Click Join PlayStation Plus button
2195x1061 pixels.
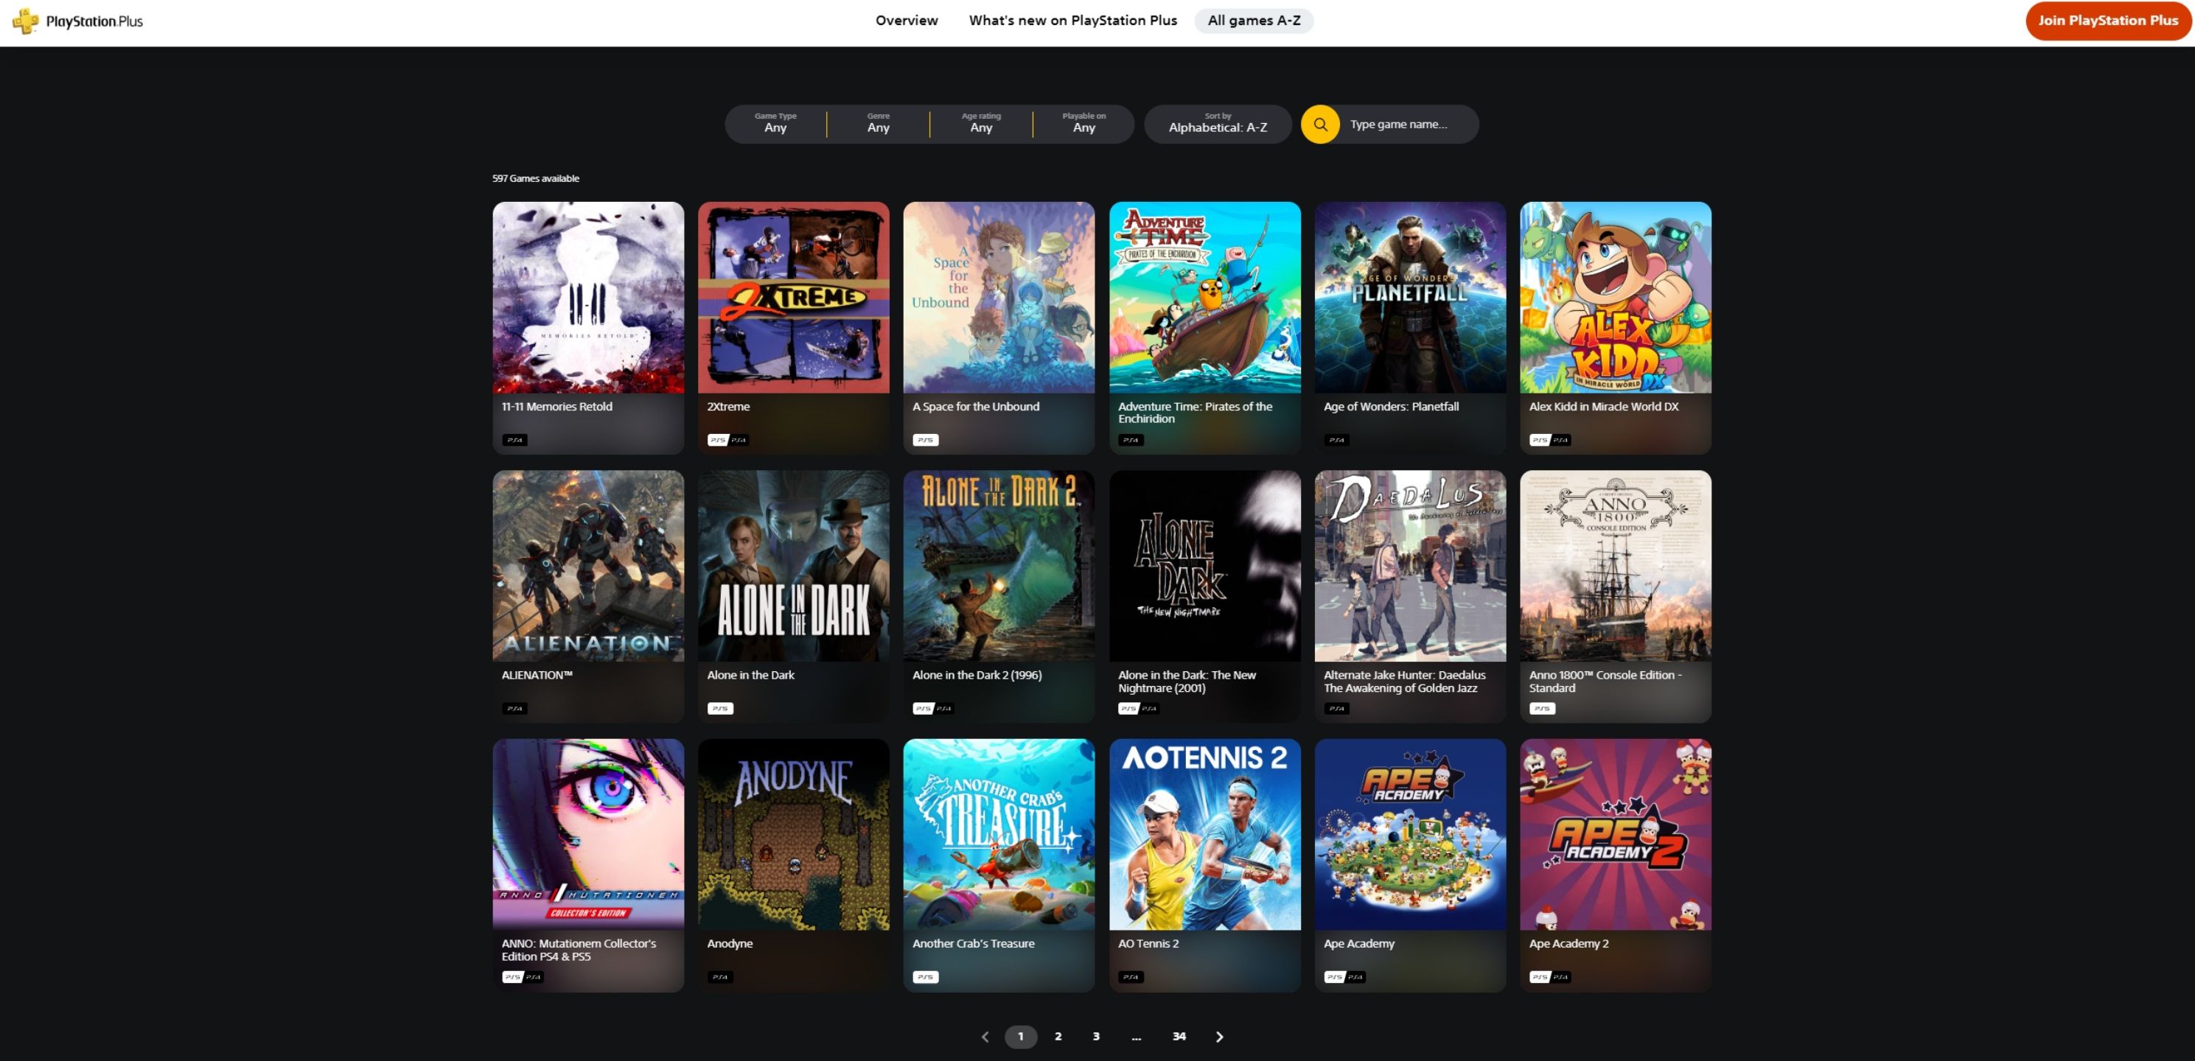tap(2107, 21)
